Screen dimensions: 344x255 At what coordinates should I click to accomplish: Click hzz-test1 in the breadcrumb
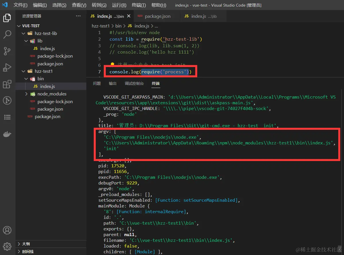pyautogui.click(x=101, y=26)
